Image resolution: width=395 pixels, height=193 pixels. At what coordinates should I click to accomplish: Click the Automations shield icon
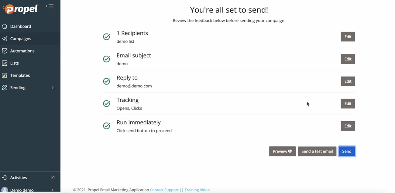coord(5,51)
